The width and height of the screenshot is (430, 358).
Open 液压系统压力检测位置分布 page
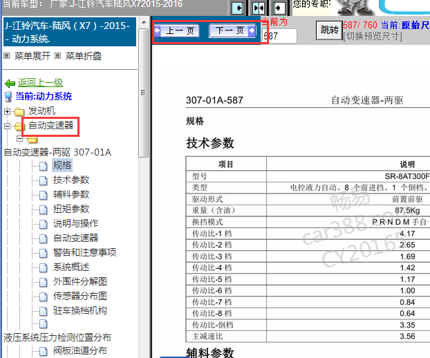[x=57, y=337]
